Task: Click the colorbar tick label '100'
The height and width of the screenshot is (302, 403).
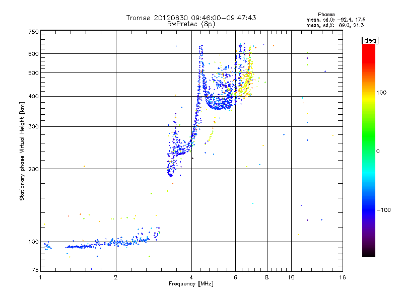Action: coord(381,93)
